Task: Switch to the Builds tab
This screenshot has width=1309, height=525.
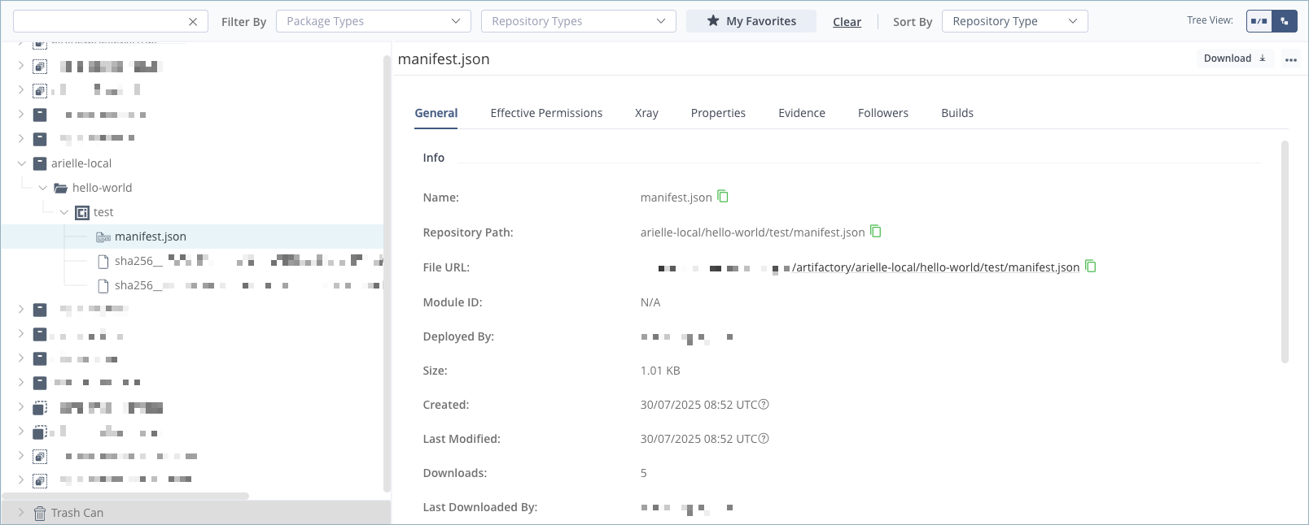Action: pos(957,113)
